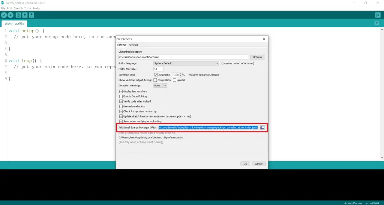Click the Arduino application logo icon
The width and height of the screenshot is (384, 205).
tap(2, 3)
